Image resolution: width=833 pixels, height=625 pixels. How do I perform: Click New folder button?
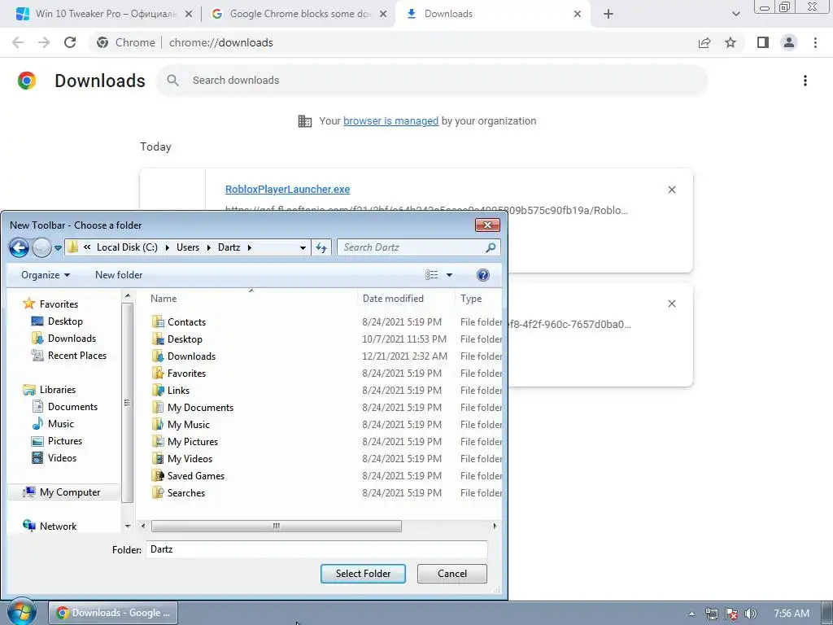[x=119, y=275]
